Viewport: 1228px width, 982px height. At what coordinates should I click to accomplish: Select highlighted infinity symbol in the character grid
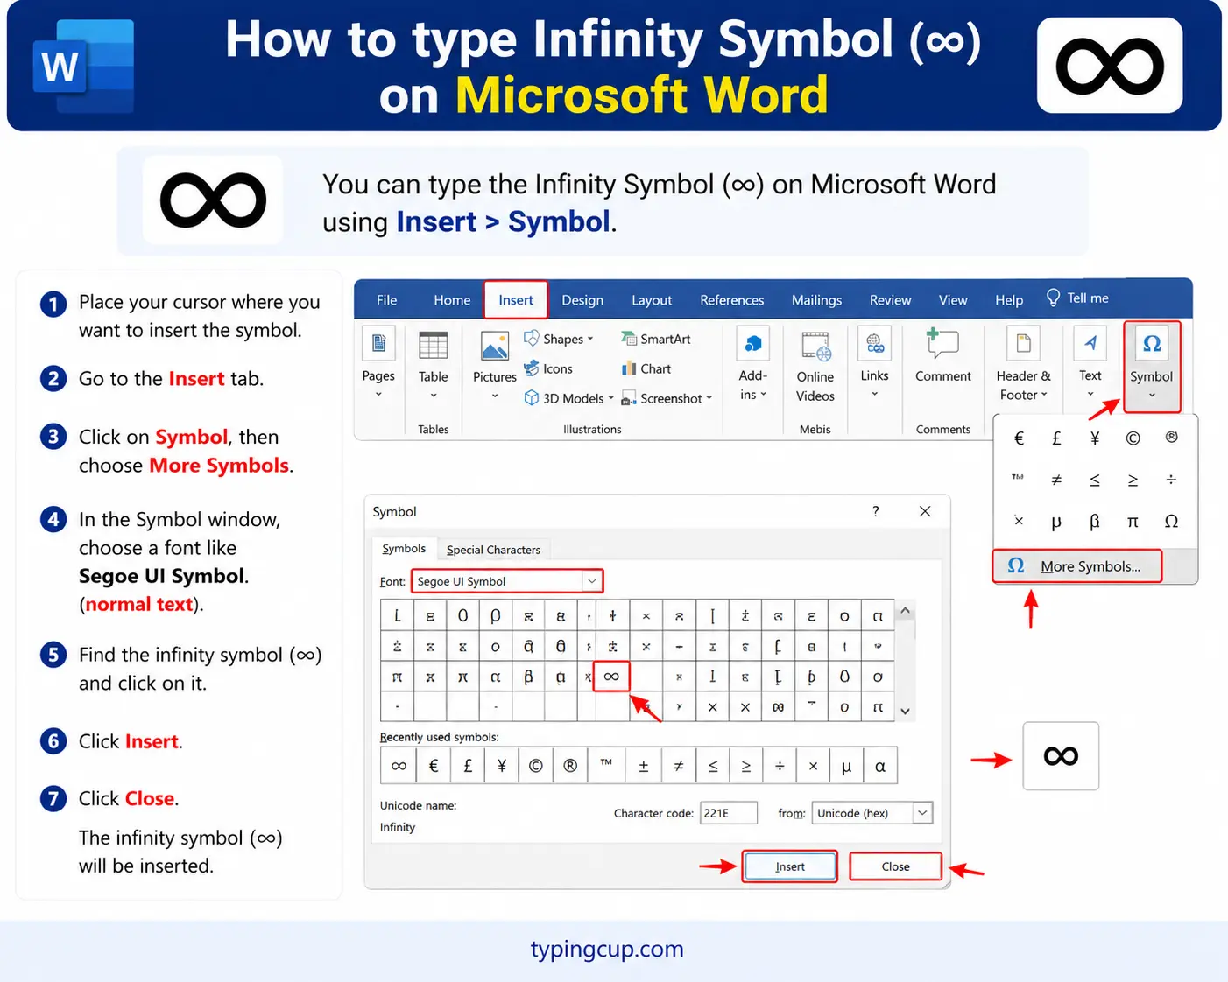[611, 676]
